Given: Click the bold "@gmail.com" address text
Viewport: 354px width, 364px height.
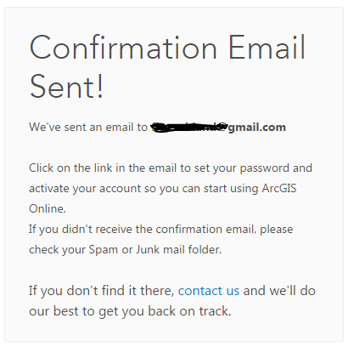Looking at the screenshot, I should (x=254, y=128).
